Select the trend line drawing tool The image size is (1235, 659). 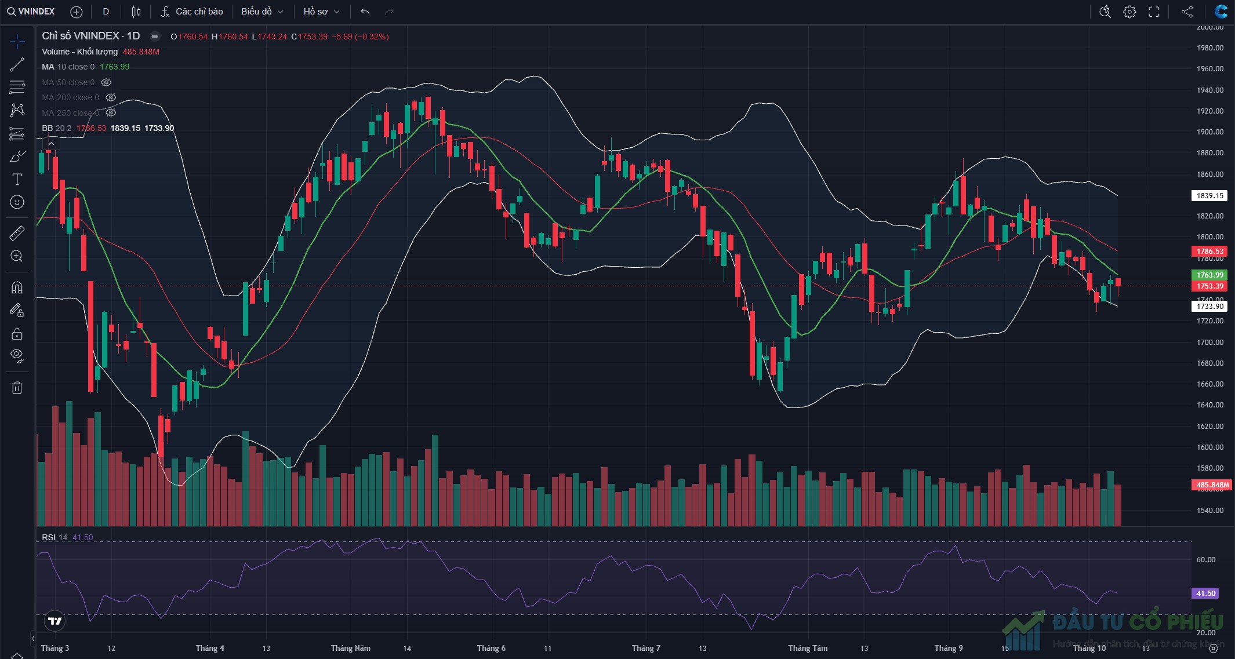click(x=17, y=64)
